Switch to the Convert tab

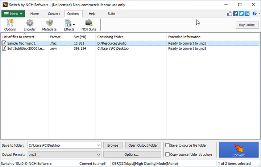coord(54,14)
